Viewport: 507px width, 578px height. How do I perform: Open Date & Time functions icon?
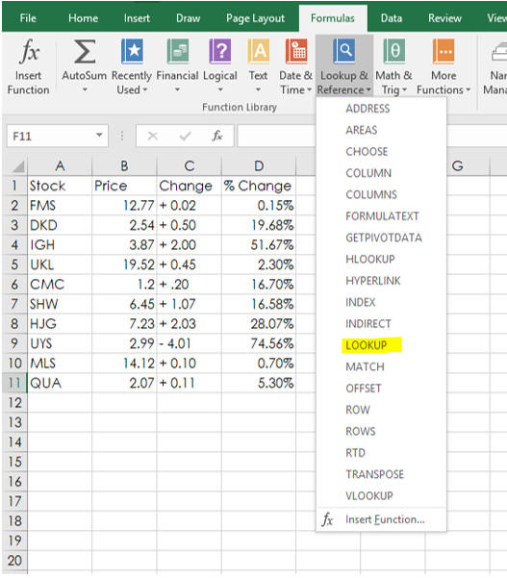click(x=296, y=51)
